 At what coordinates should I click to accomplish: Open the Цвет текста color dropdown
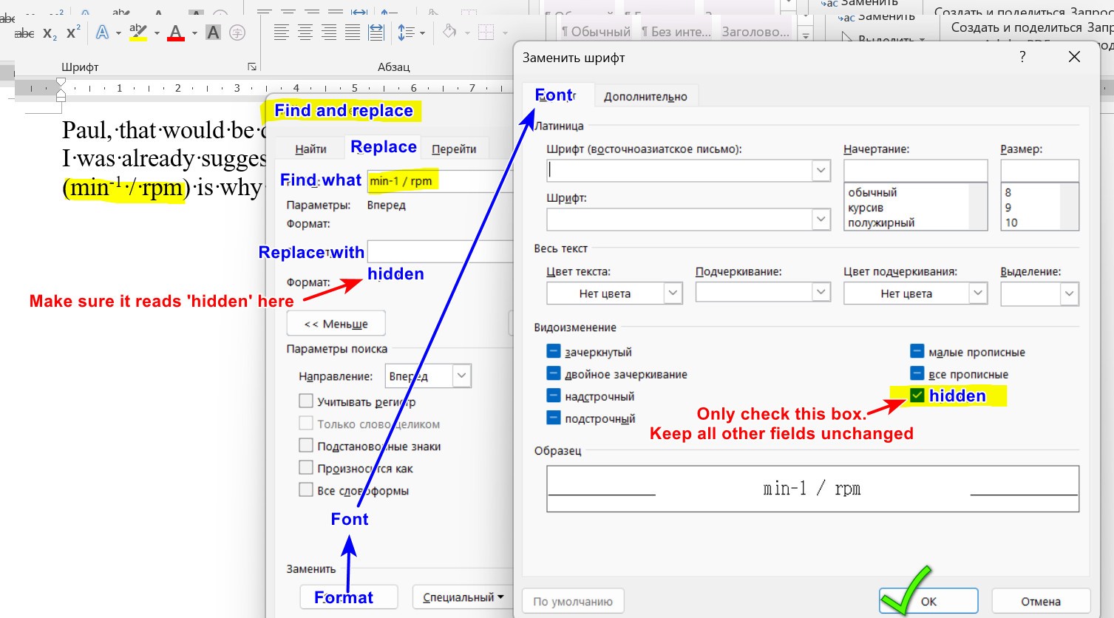[614, 293]
